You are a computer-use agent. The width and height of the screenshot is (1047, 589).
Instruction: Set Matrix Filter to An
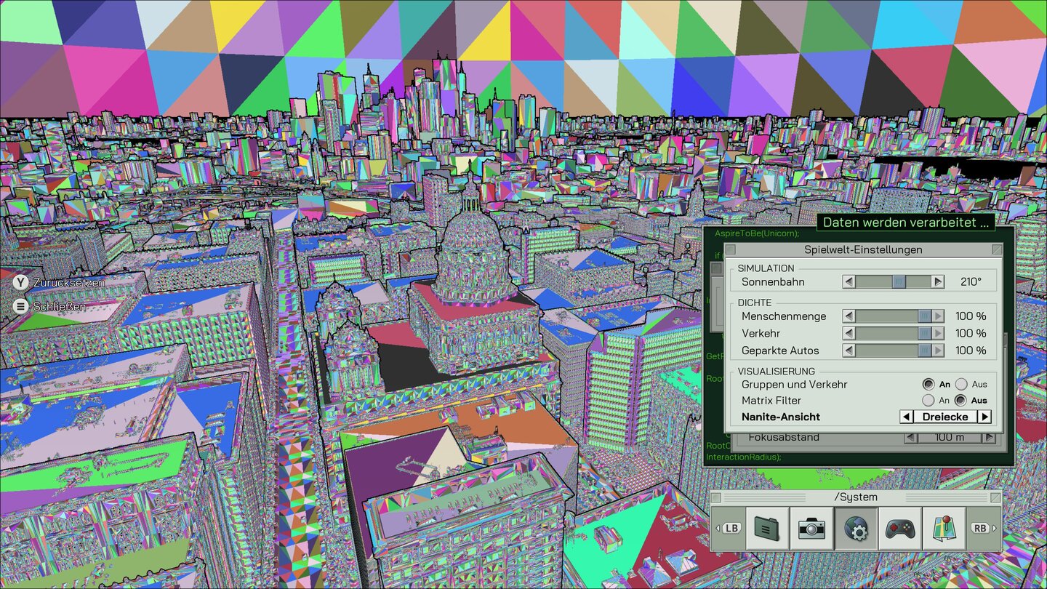[928, 401]
